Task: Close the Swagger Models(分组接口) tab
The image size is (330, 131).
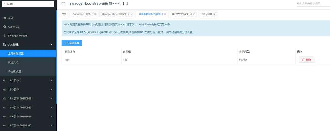Action: click(x=131, y=14)
